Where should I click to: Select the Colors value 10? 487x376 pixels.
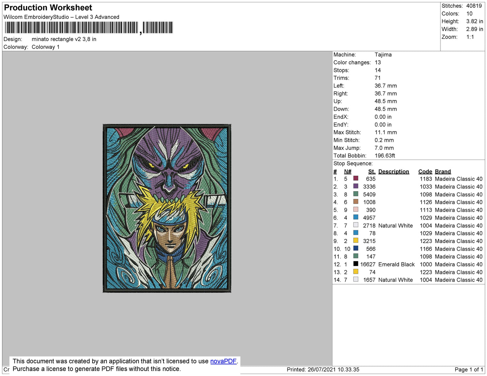coord(469,14)
